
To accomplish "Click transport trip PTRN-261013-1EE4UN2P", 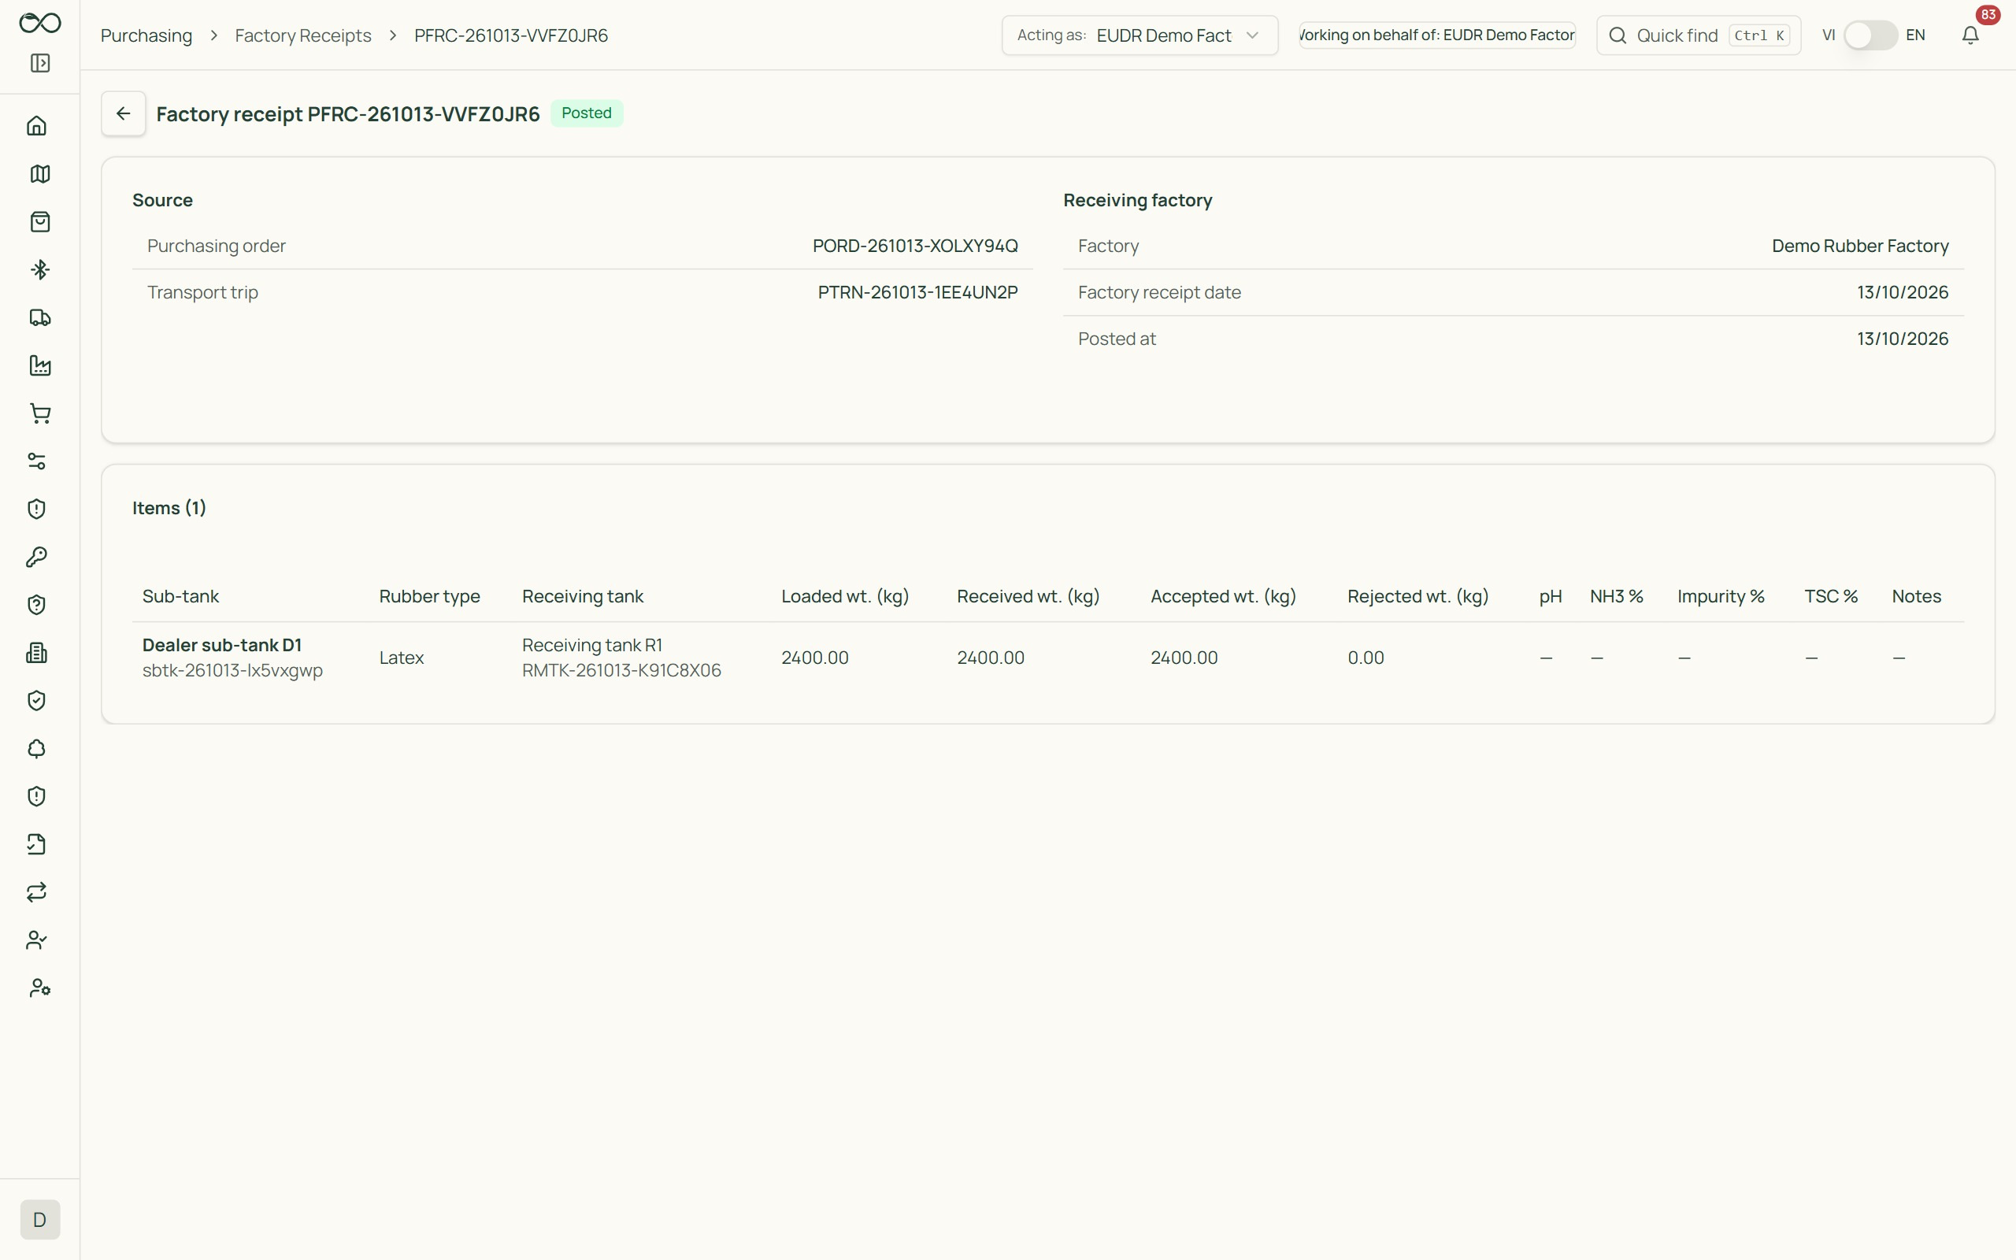I will click(x=918, y=292).
